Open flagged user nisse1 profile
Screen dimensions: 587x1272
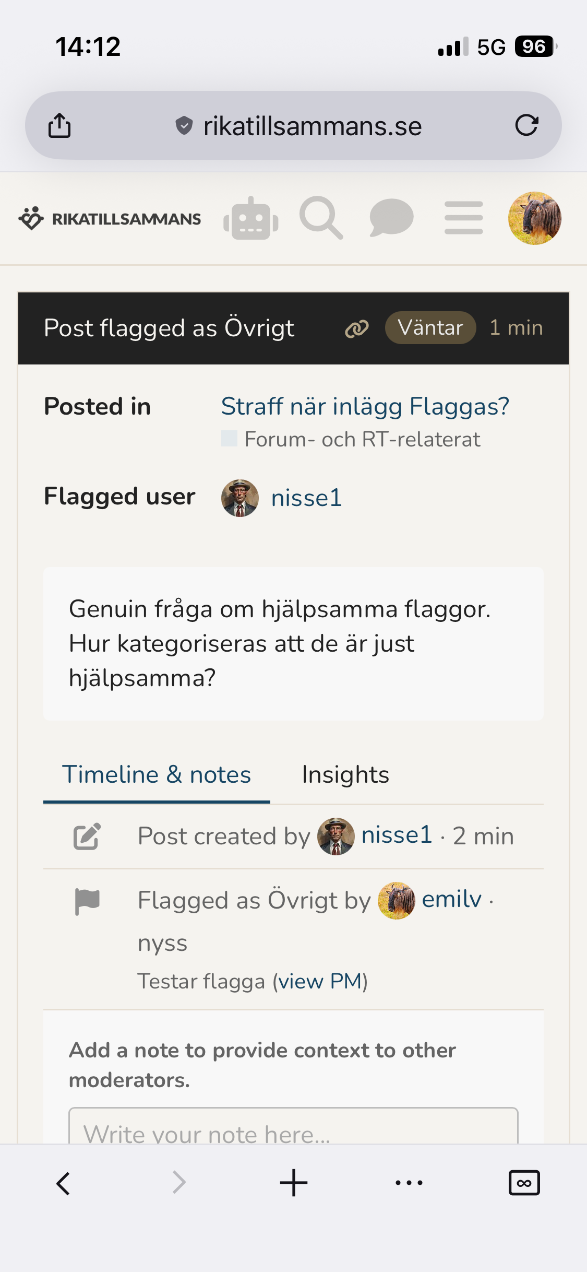click(x=306, y=498)
